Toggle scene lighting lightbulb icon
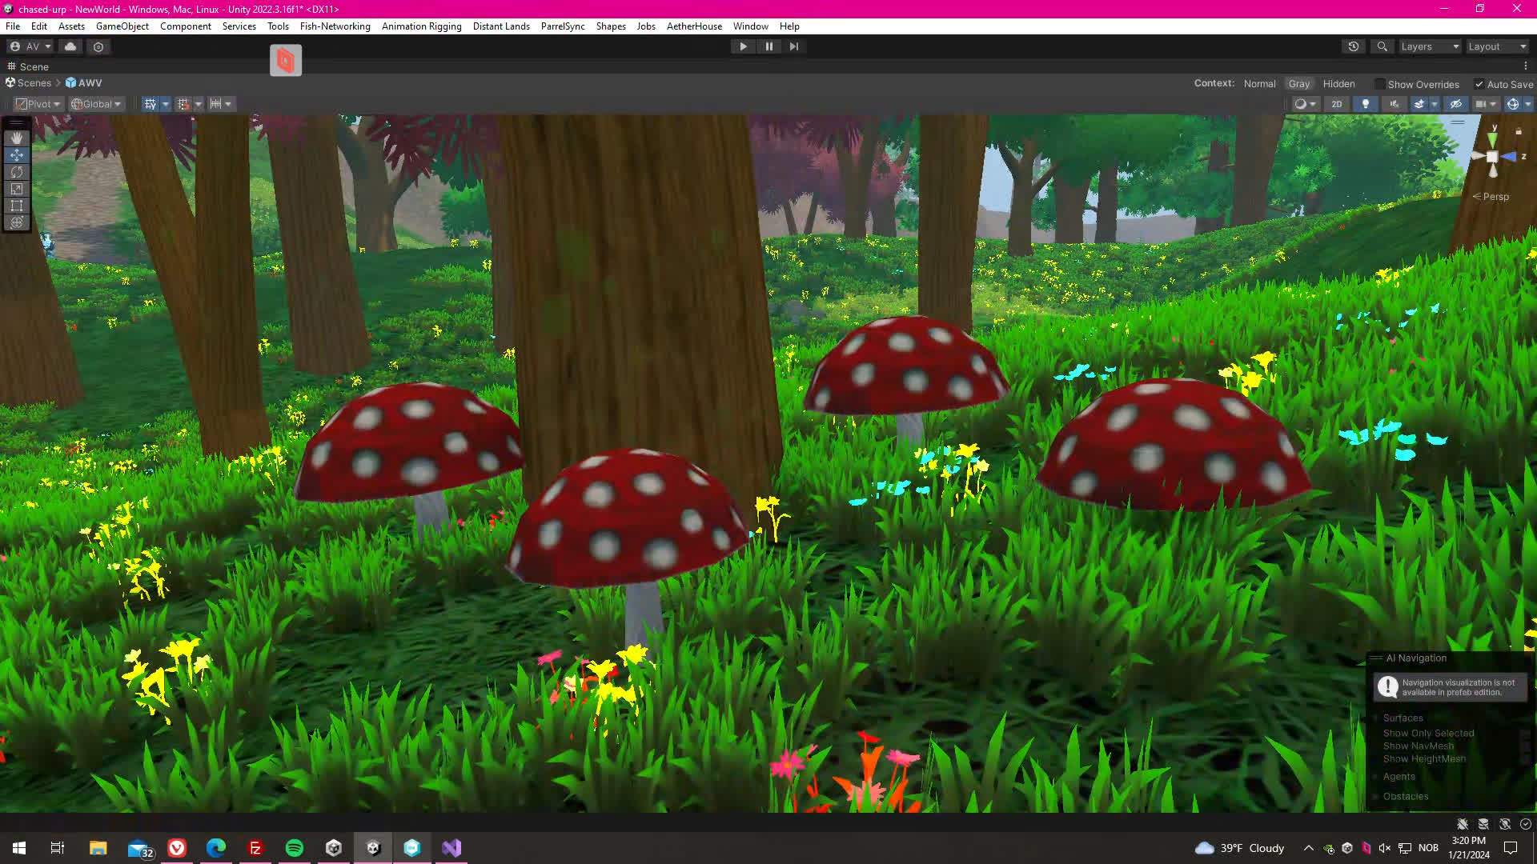Viewport: 1537px width, 864px height. tap(1365, 104)
